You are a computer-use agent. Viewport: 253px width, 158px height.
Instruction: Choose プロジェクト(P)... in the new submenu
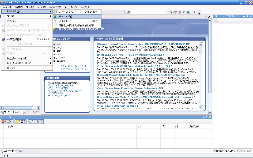(77, 12)
